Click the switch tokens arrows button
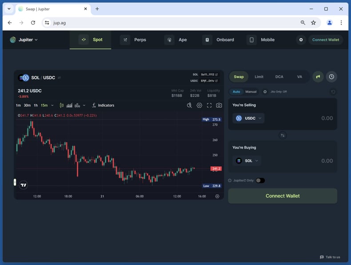Viewport: 351px width, 265px height. pos(283,135)
